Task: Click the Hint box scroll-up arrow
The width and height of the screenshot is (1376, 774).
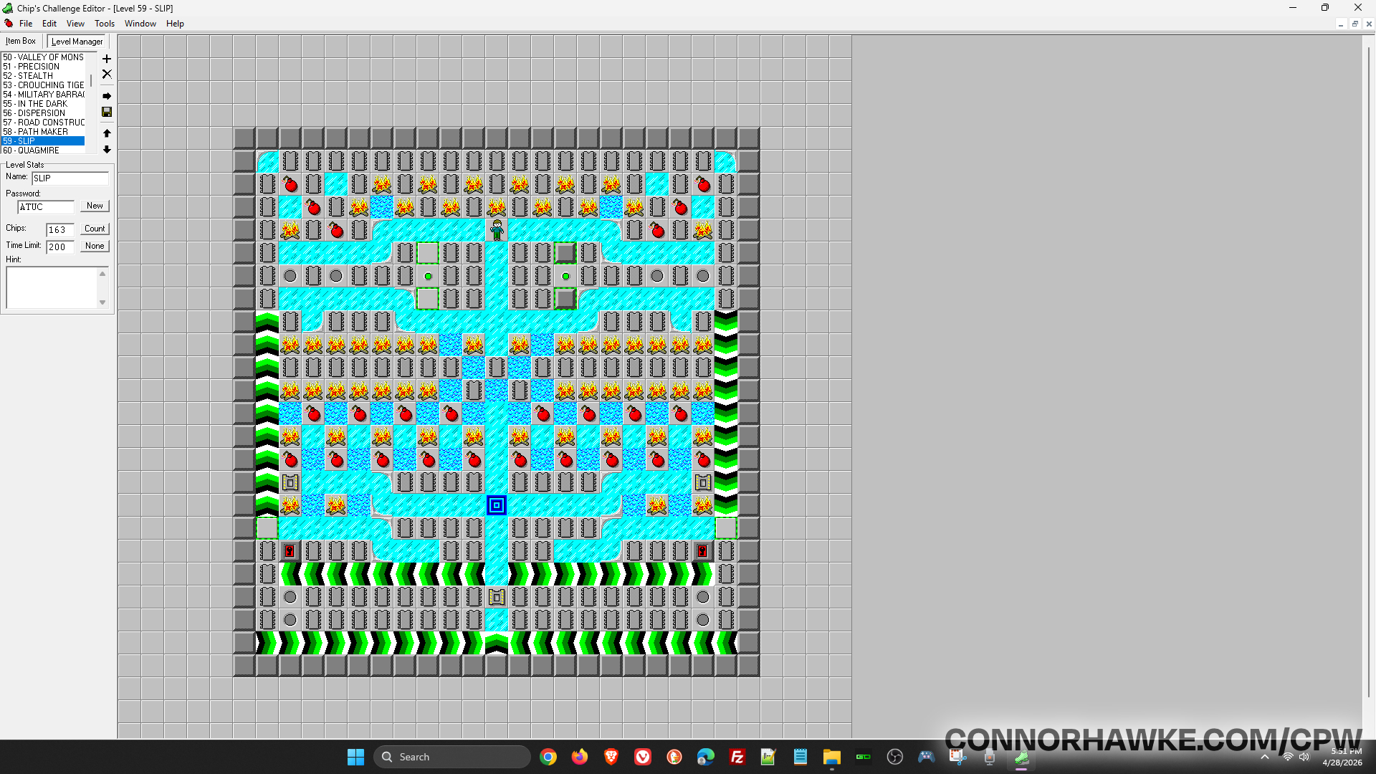Action: tap(102, 274)
